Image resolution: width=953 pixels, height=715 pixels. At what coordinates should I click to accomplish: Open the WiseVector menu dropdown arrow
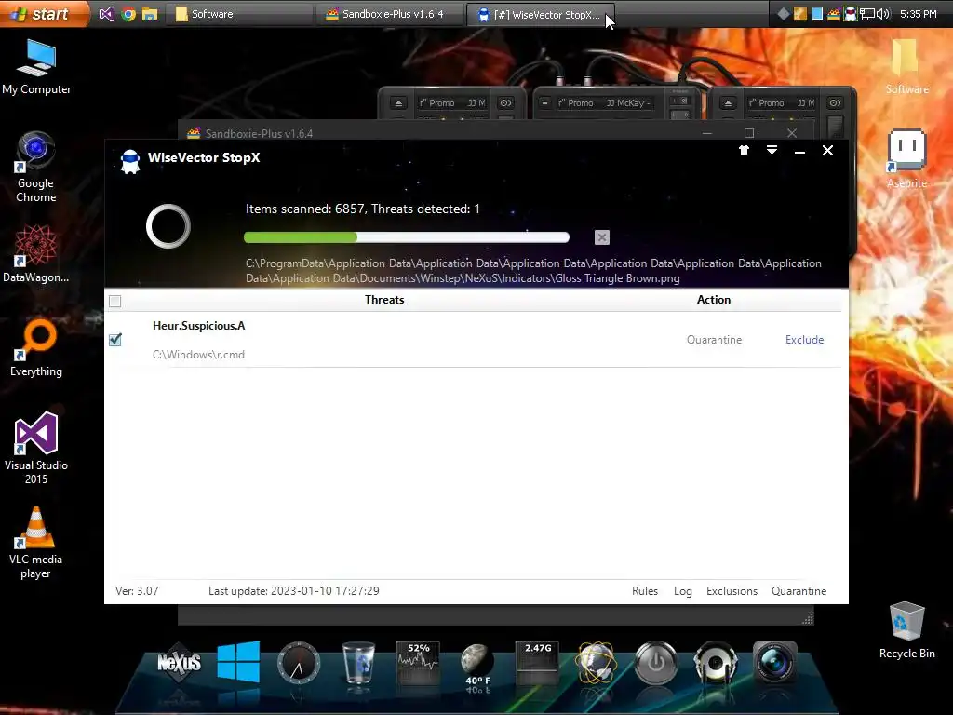pos(772,150)
